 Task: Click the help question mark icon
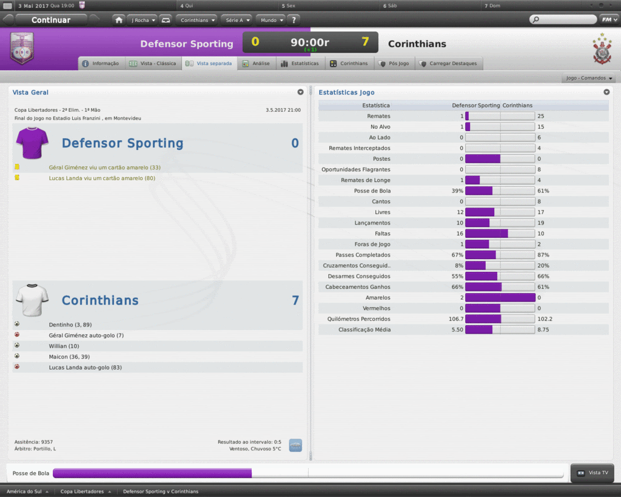(294, 20)
